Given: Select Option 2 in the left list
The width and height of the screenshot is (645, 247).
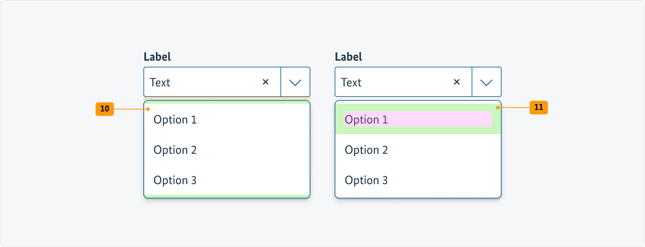Looking at the screenshot, I should (x=175, y=150).
